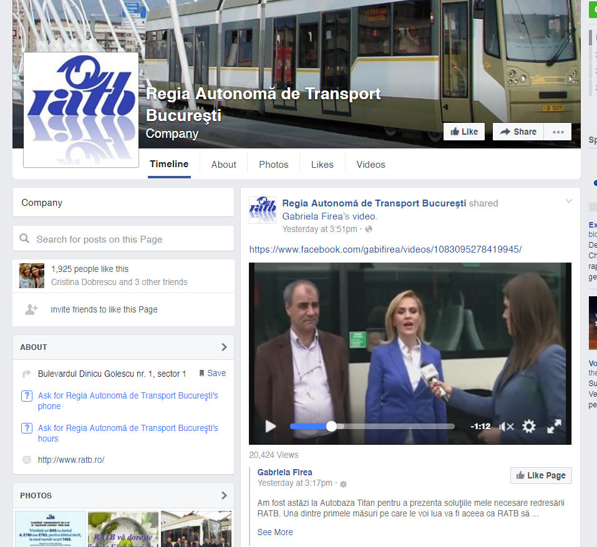597x547 pixels.
Task: Click the Yesterday at 3:17pm timestamp
Action: [x=294, y=483]
